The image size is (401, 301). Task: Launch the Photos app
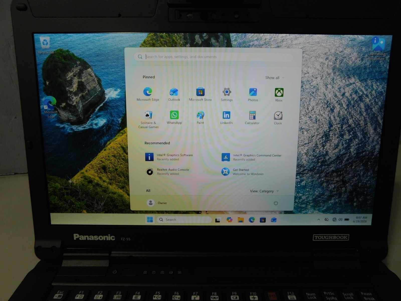point(253,95)
